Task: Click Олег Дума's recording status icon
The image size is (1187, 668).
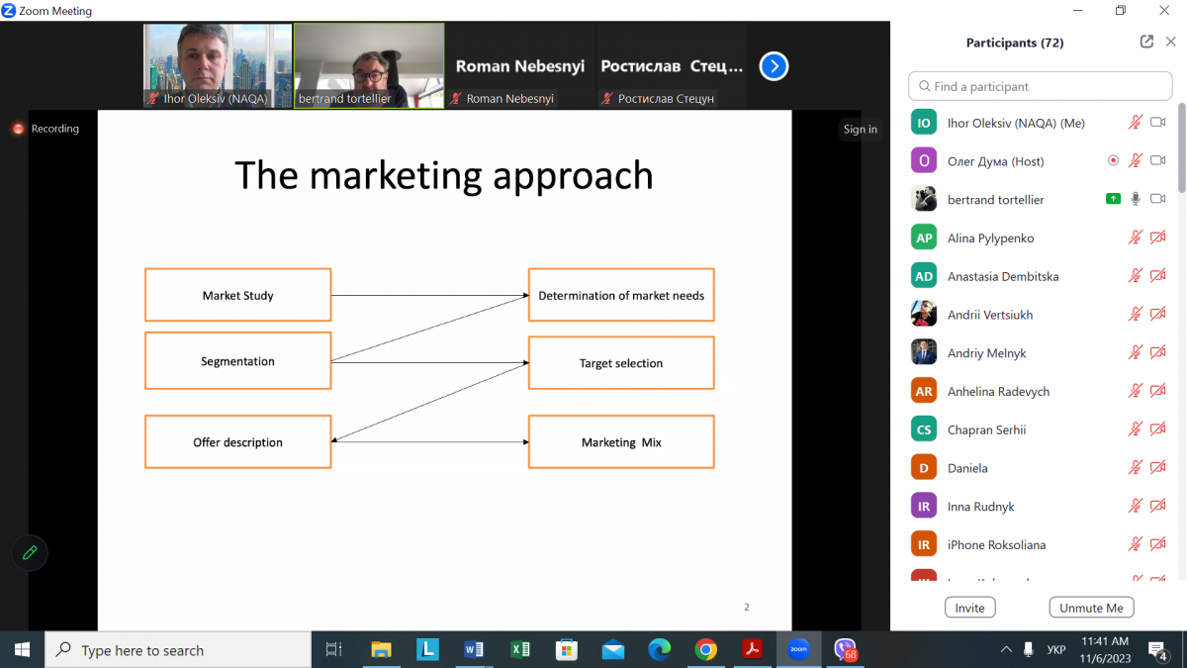Action: tap(1113, 160)
